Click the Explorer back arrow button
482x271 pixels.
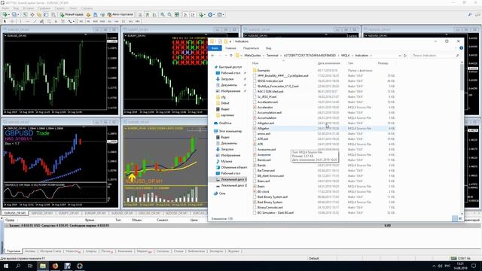tap(212, 56)
